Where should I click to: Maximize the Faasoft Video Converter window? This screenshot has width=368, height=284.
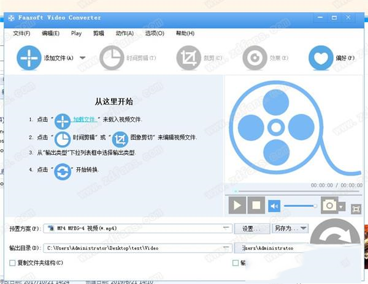(x=334, y=18)
